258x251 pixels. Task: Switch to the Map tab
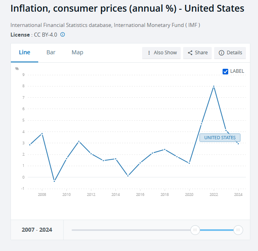[x=77, y=52]
